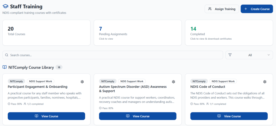This screenshot has width=276, height=126.
Task: Click the Participant Engagement & Onboarding title
Action: coord(37,87)
